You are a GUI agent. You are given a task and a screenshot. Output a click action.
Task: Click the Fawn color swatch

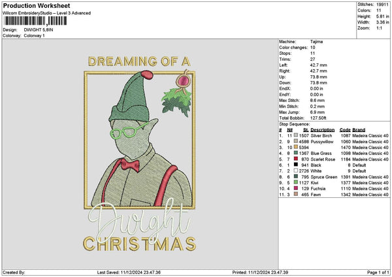[296, 194]
